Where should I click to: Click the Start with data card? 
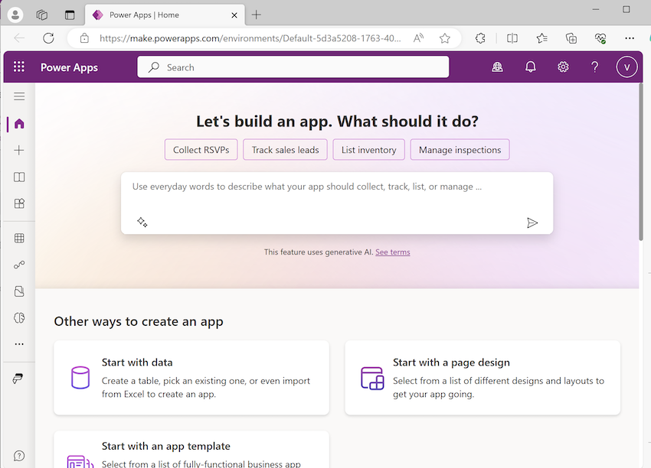point(191,377)
